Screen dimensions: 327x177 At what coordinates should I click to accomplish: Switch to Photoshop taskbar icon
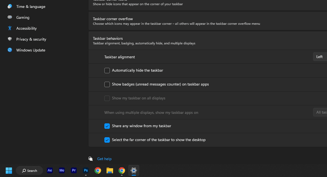(86, 170)
